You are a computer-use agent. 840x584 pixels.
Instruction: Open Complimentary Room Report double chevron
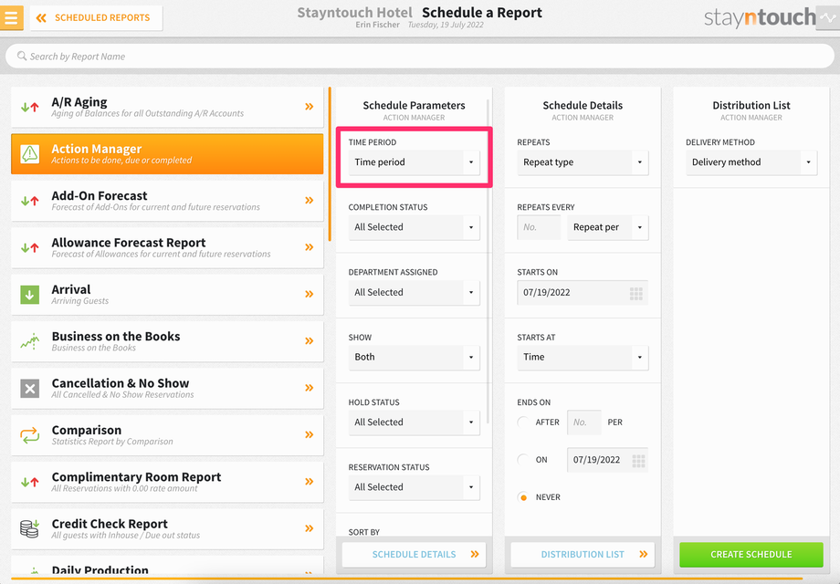[310, 481]
